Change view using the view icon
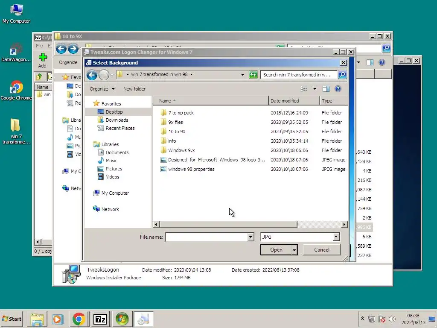The height and width of the screenshot is (328, 437). (x=304, y=89)
